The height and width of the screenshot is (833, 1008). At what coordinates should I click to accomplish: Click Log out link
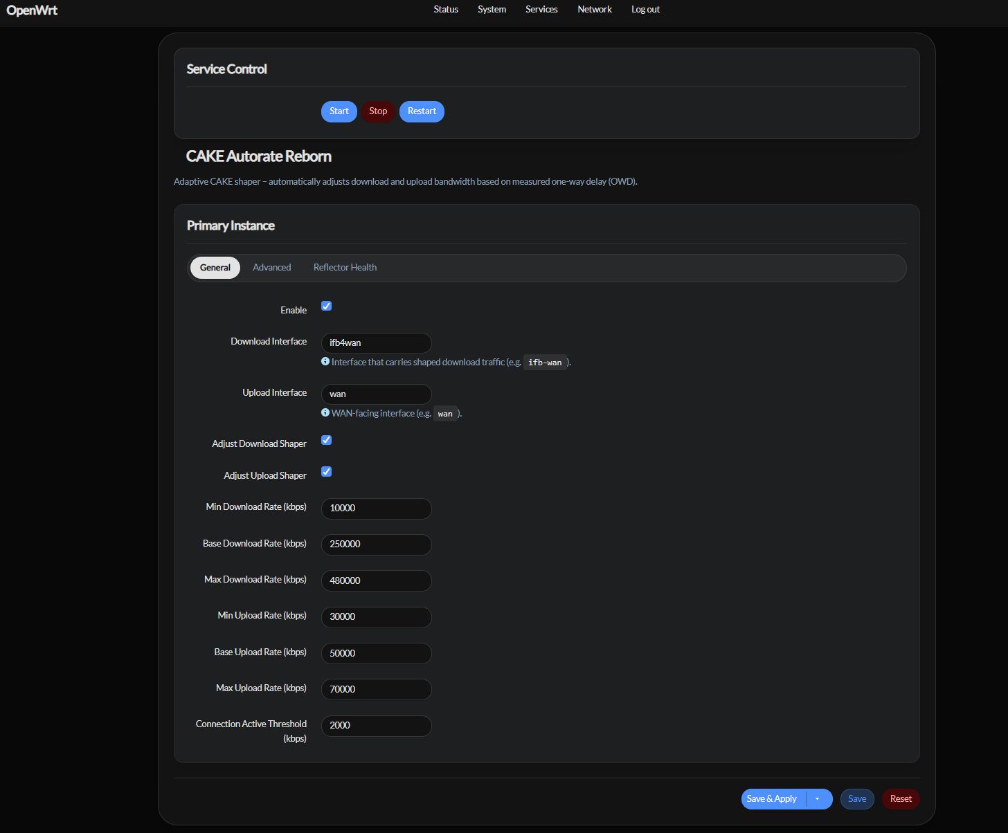(x=645, y=10)
